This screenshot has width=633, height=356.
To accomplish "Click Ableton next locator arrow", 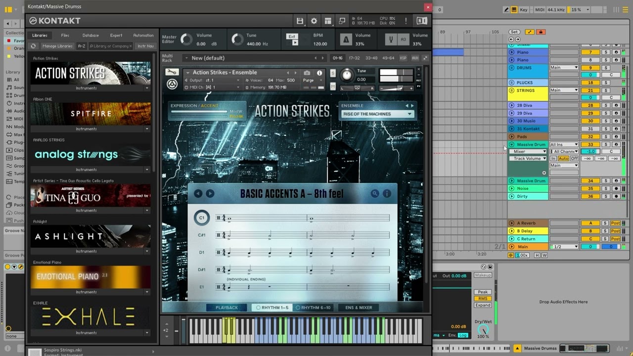I will click(x=518, y=39).
